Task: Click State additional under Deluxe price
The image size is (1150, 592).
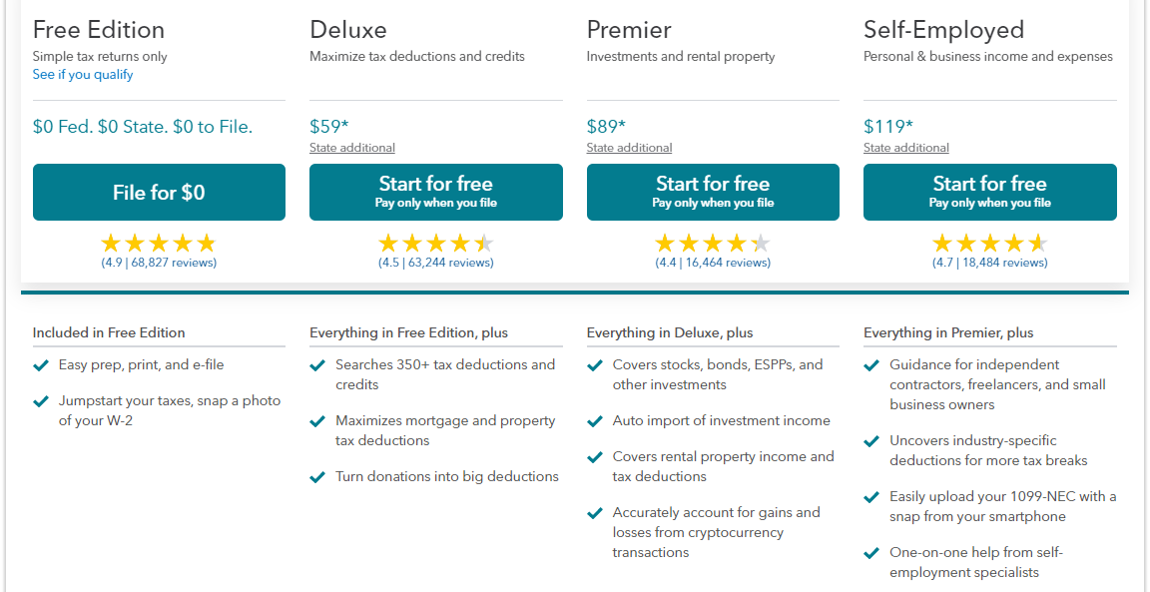Action: tap(352, 148)
